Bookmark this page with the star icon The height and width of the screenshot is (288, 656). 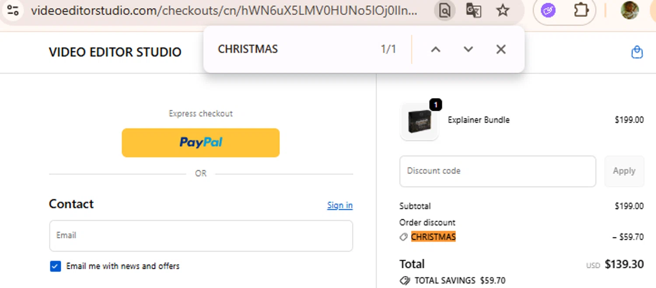click(503, 10)
